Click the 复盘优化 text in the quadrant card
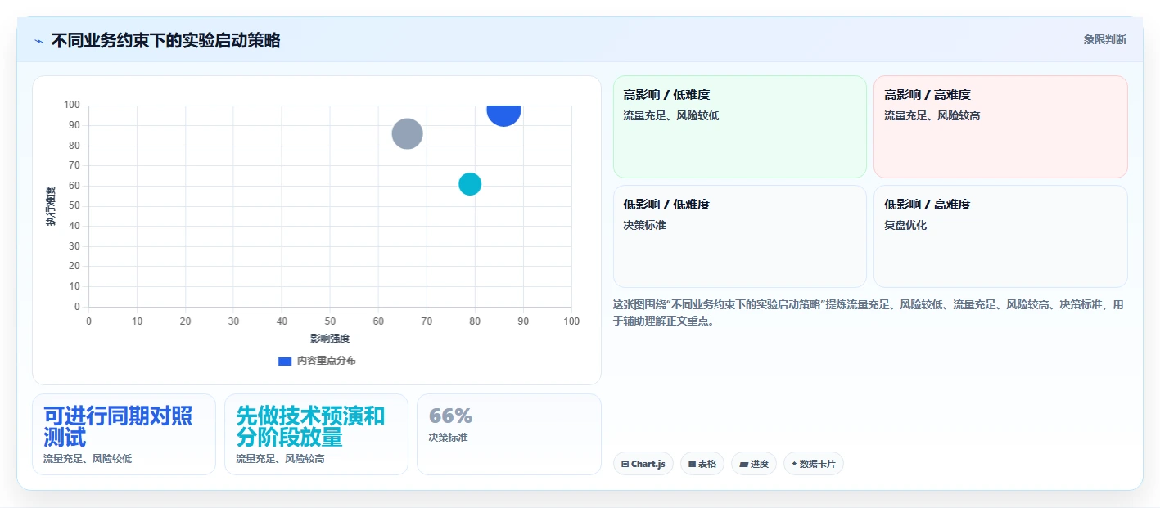This screenshot has height=508, width=1160. [905, 225]
